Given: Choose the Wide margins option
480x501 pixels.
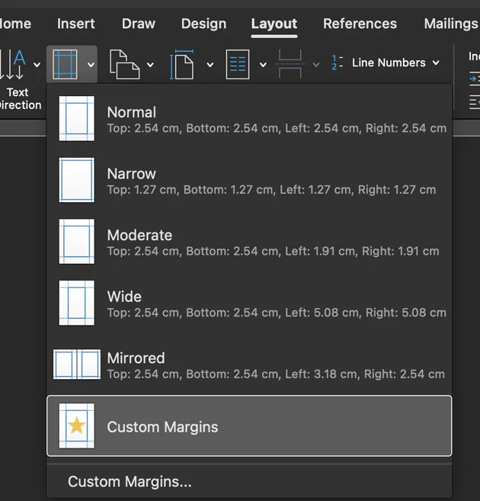Looking at the screenshot, I should tap(249, 303).
